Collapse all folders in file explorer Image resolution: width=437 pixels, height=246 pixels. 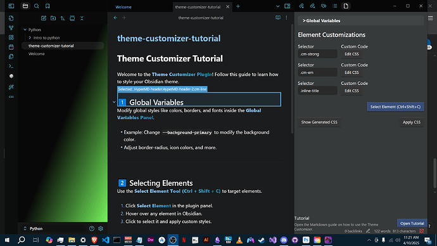click(82, 18)
